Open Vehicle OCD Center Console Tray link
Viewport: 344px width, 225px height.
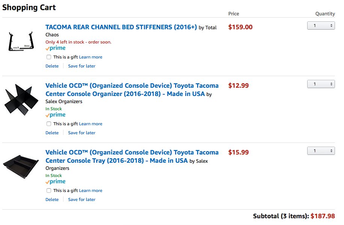click(132, 156)
